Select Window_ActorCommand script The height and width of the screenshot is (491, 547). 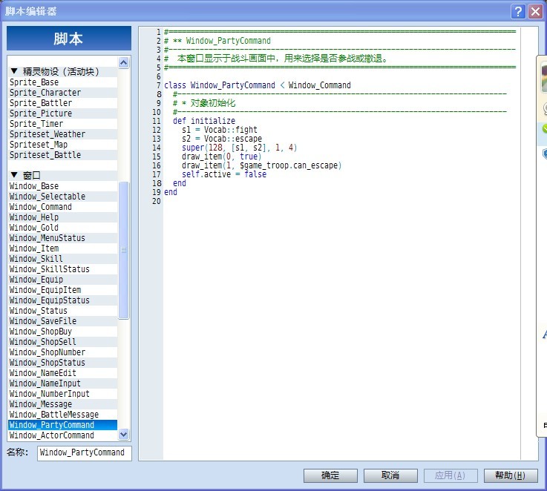(63, 435)
